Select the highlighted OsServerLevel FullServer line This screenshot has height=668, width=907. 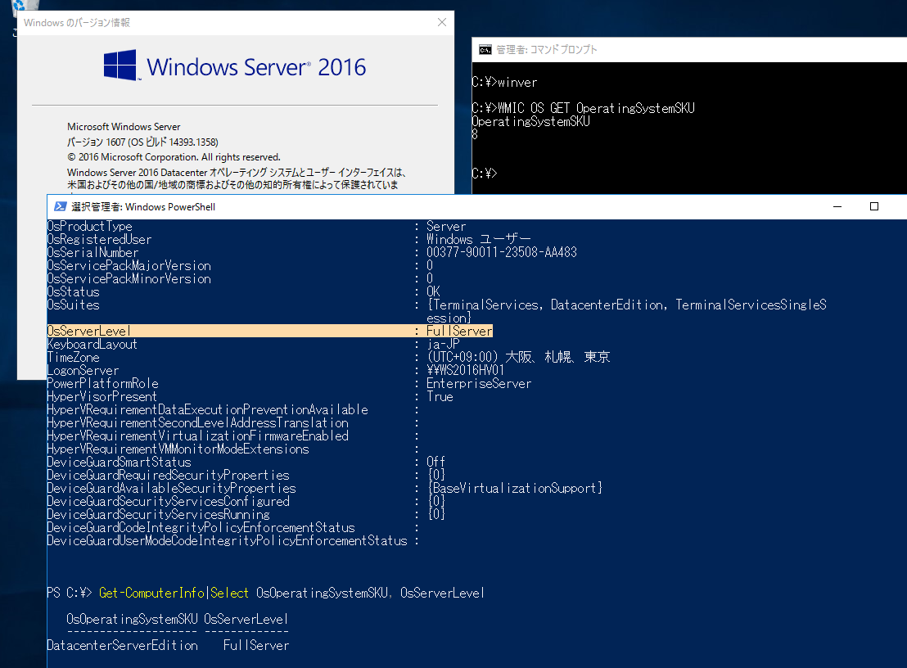[270, 331]
